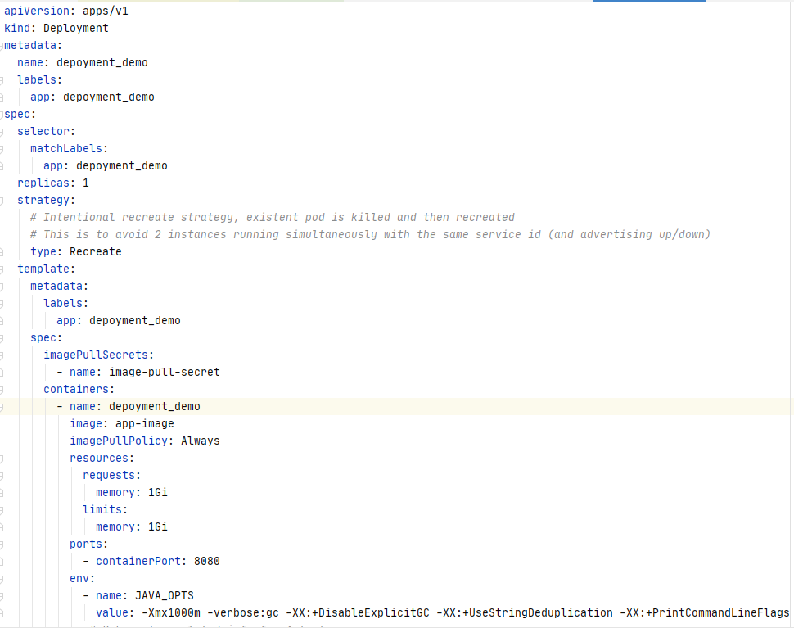The height and width of the screenshot is (628, 794).
Task: Collapse the env section
Action: click(4, 578)
